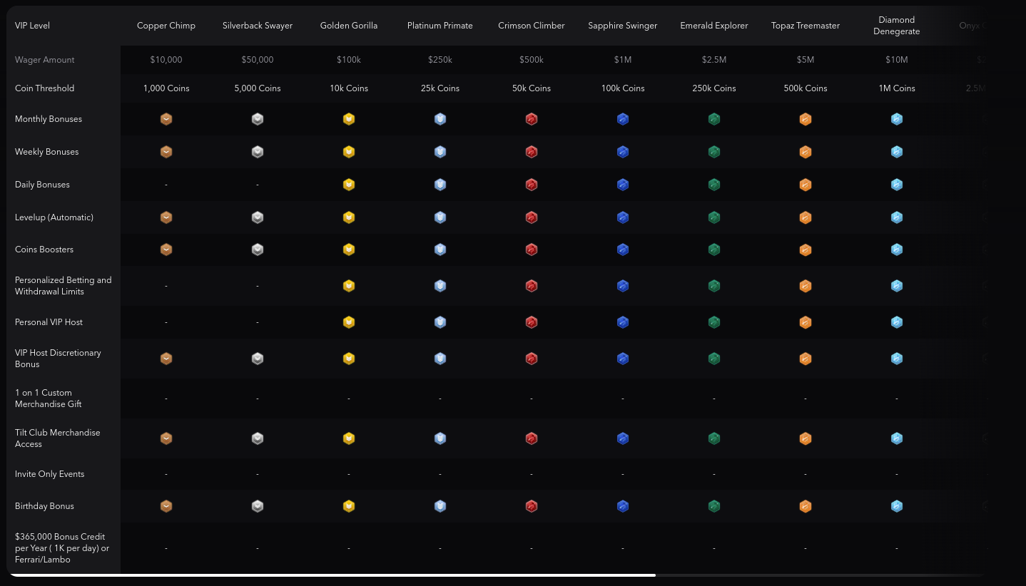This screenshot has height=586, width=1026.
Task: Click Platinum Primate Levelup badge icon
Action: click(x=440, y=217)
